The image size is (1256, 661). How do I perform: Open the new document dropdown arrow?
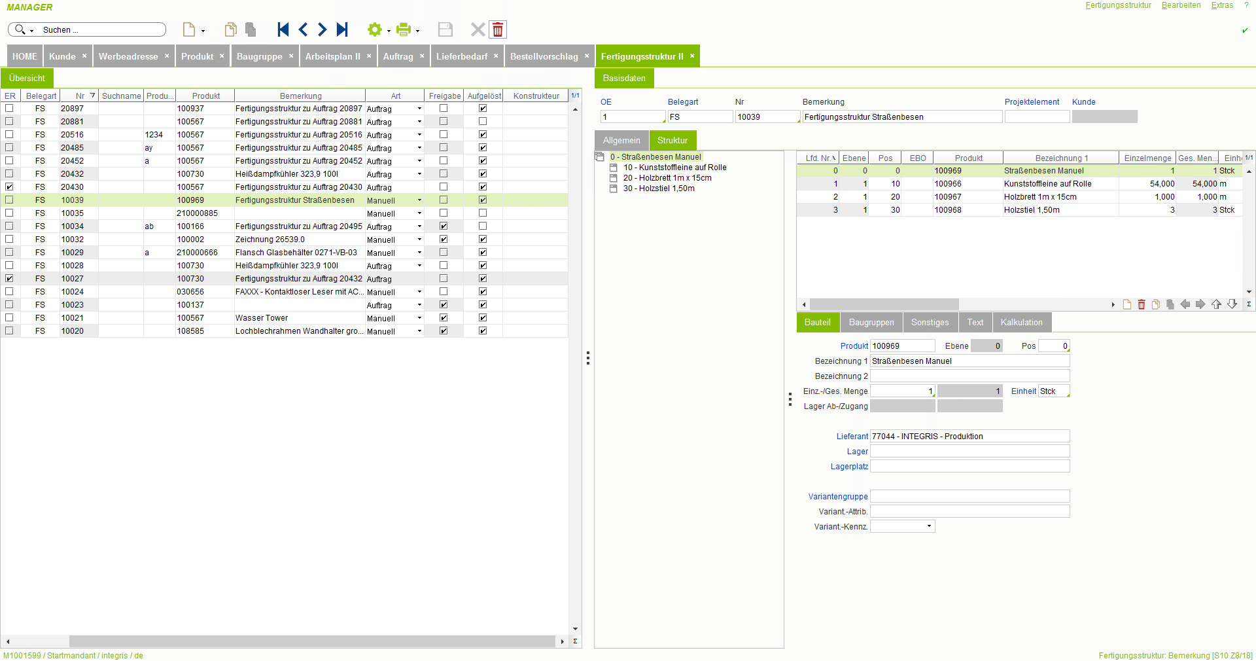click(x=203, y=31)
